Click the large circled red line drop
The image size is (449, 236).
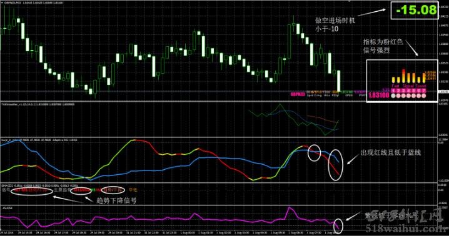tap(335, 165)
